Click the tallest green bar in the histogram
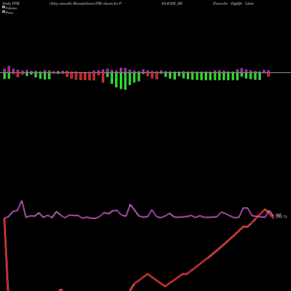Viewport: 291px width, 291px height. click(125, 81)
